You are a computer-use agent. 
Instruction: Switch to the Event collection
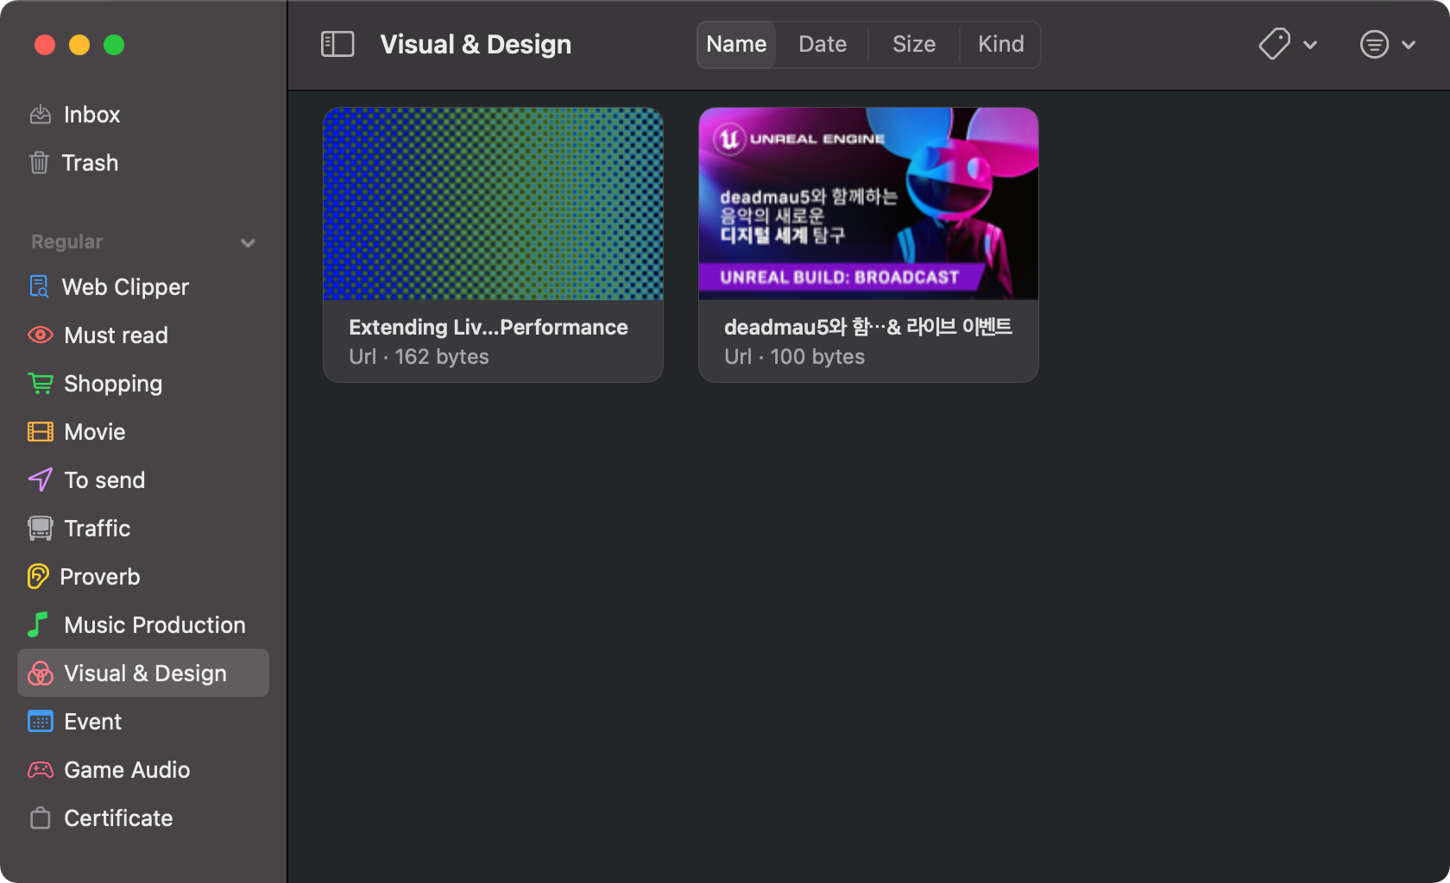143,722
